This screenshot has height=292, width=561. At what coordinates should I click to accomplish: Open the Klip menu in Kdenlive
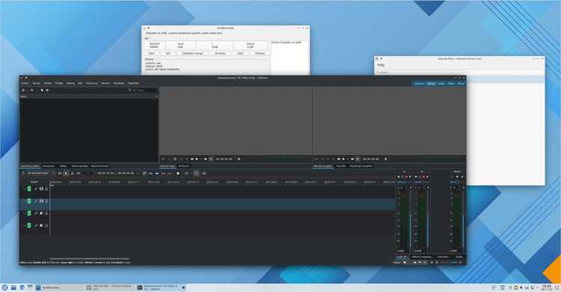click(x=80, y=83)
